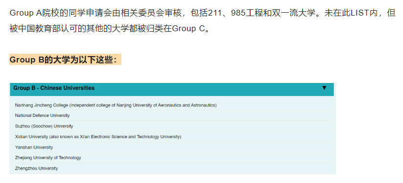Click 'Group C' at the paragraph end
The width and height of the screenshot is (403, 183).
[188, 29]
